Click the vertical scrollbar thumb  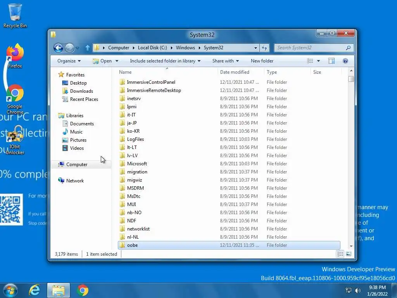[351, 79]
